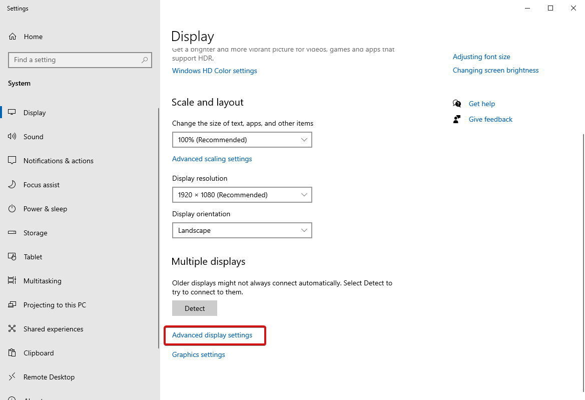Select the Shared experiences icon
585x400 pixels.
coord(12,328)
